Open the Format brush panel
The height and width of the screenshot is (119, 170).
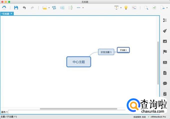tap(165, 31)
